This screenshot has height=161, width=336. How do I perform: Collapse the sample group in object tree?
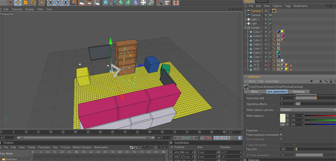pos(245,28)
